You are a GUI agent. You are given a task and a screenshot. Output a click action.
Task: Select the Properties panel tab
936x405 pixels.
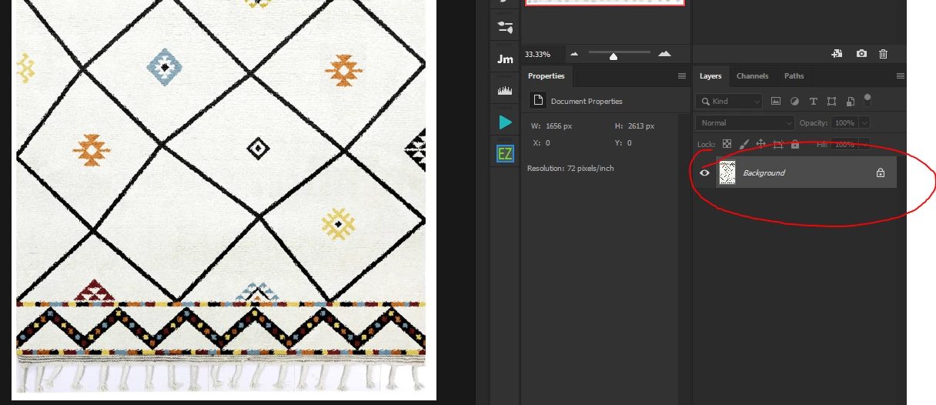point(546,76)
